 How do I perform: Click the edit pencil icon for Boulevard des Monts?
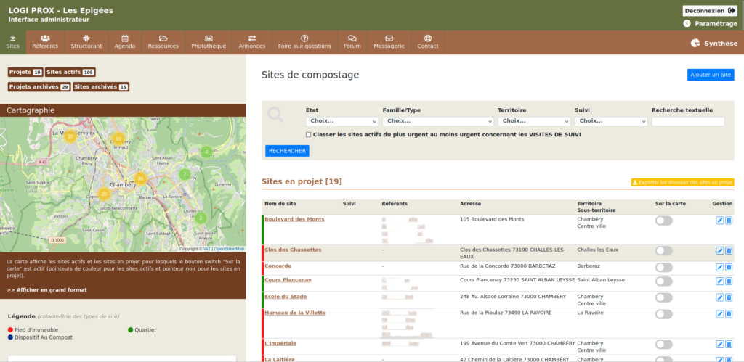[x=720, y=221]
